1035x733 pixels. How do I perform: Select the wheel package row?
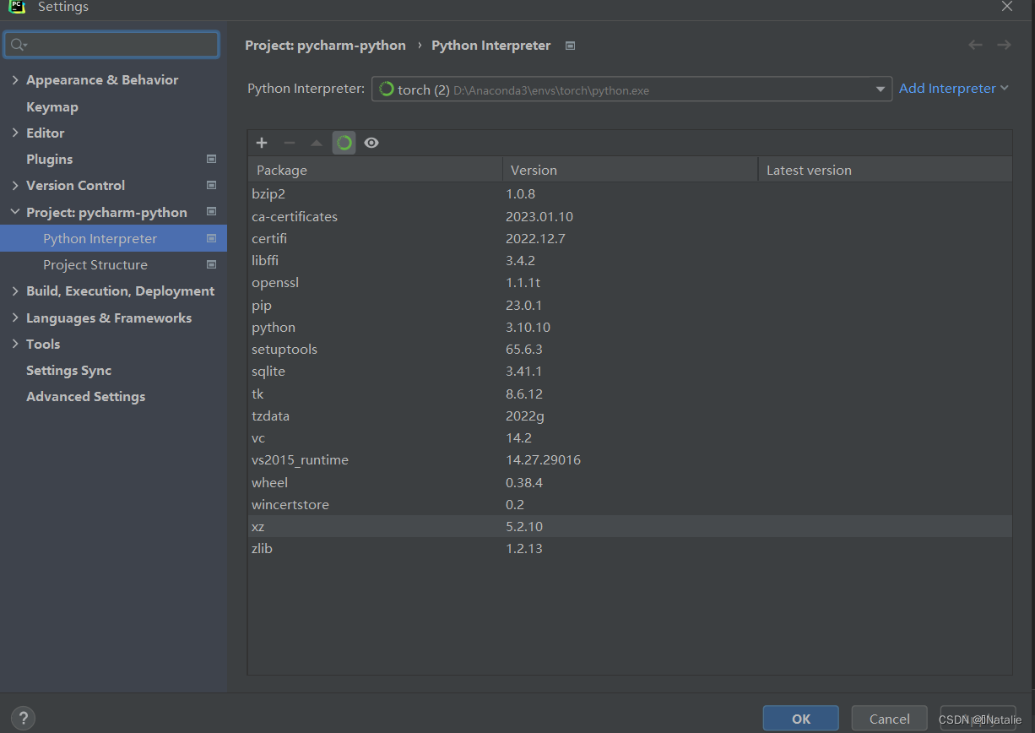click(630, 482)
